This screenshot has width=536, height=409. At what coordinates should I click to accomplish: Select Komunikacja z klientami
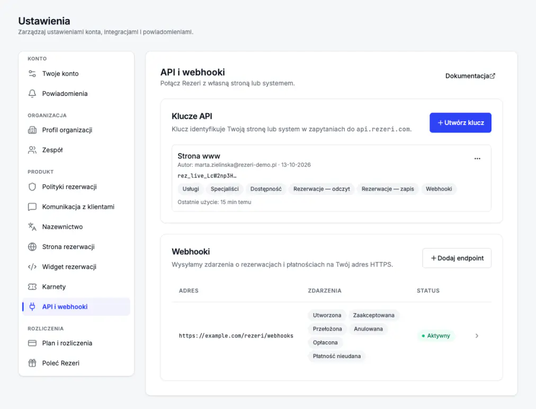[76, 207]
